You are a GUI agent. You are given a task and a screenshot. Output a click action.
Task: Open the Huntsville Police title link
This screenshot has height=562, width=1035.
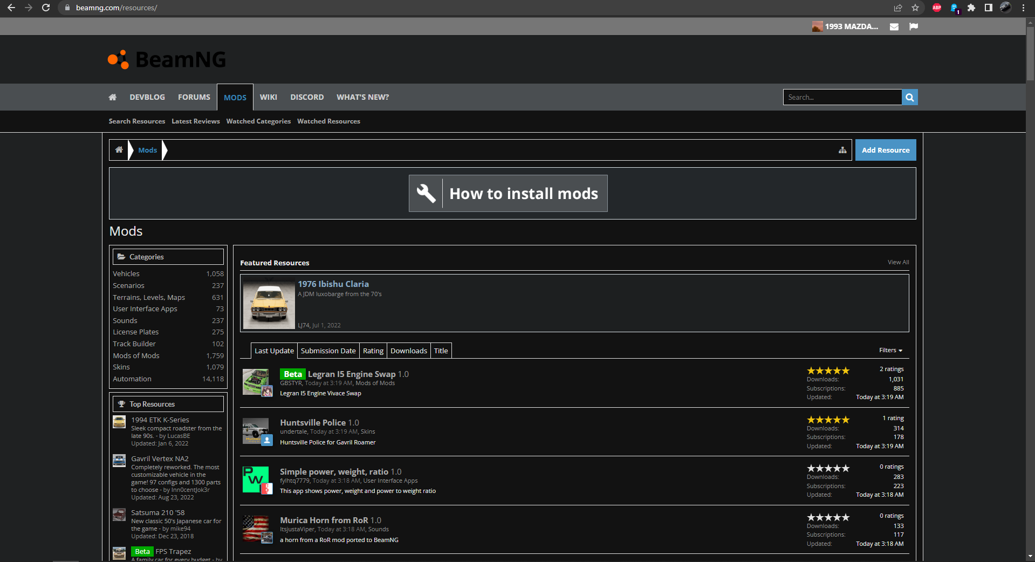(x=313, y=423)
